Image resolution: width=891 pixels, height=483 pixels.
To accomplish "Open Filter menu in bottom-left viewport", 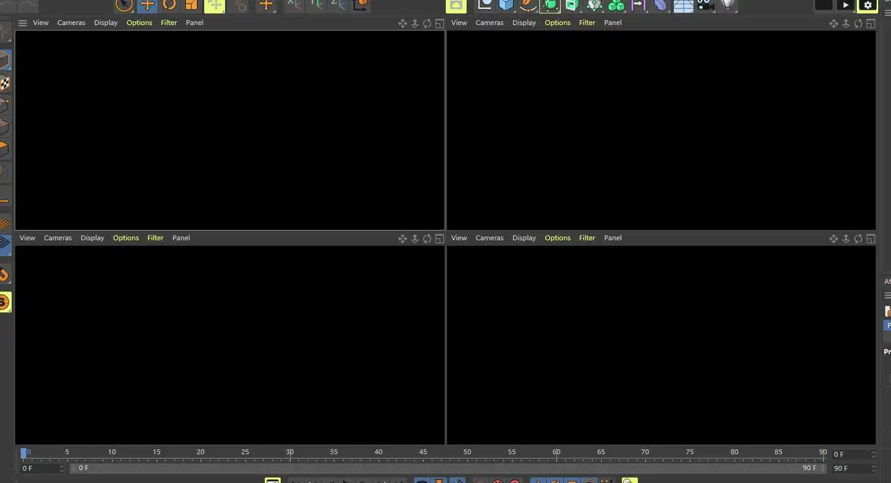I will [155, 238].
